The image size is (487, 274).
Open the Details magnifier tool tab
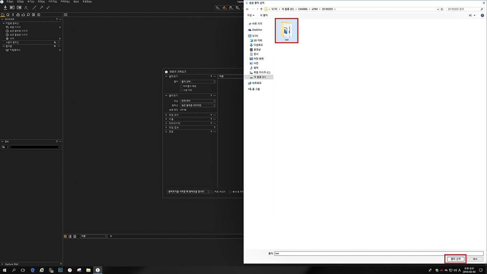pyautogui.click(x=28, y=15)
